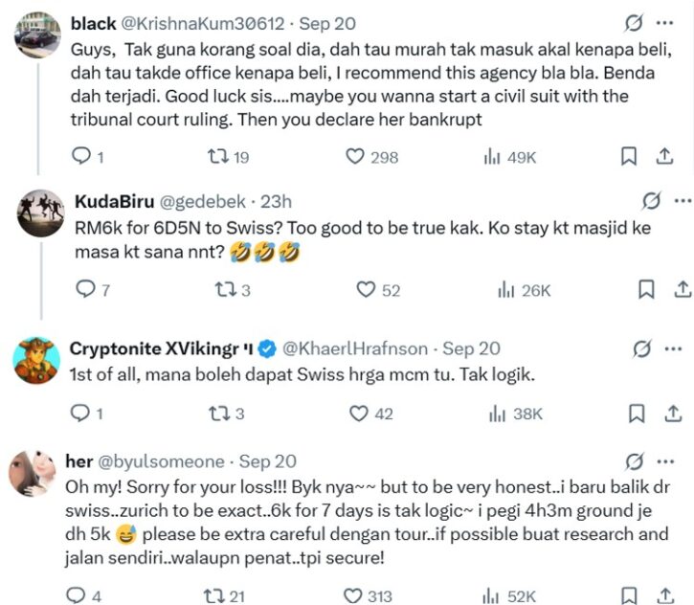Screen dimensions: 694x605
Task: Share the tweet by KudaBiru
Action: point(683,289)
